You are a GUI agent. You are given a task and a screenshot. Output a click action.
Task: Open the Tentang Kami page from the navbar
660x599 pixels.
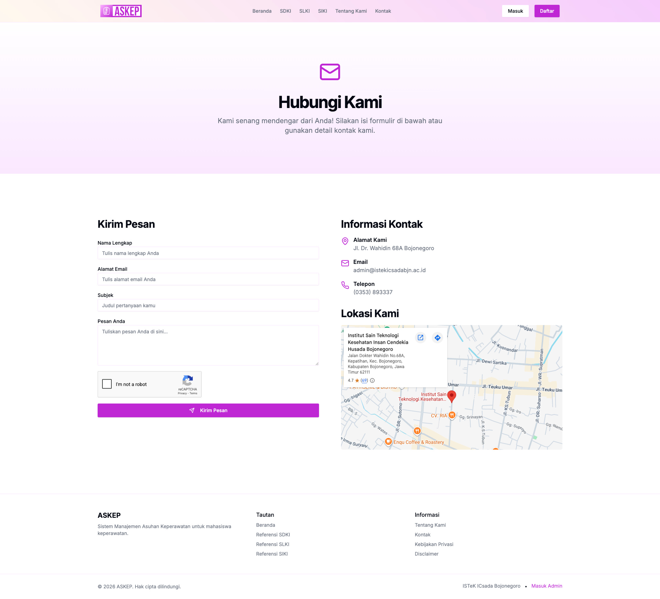point(351,11)
